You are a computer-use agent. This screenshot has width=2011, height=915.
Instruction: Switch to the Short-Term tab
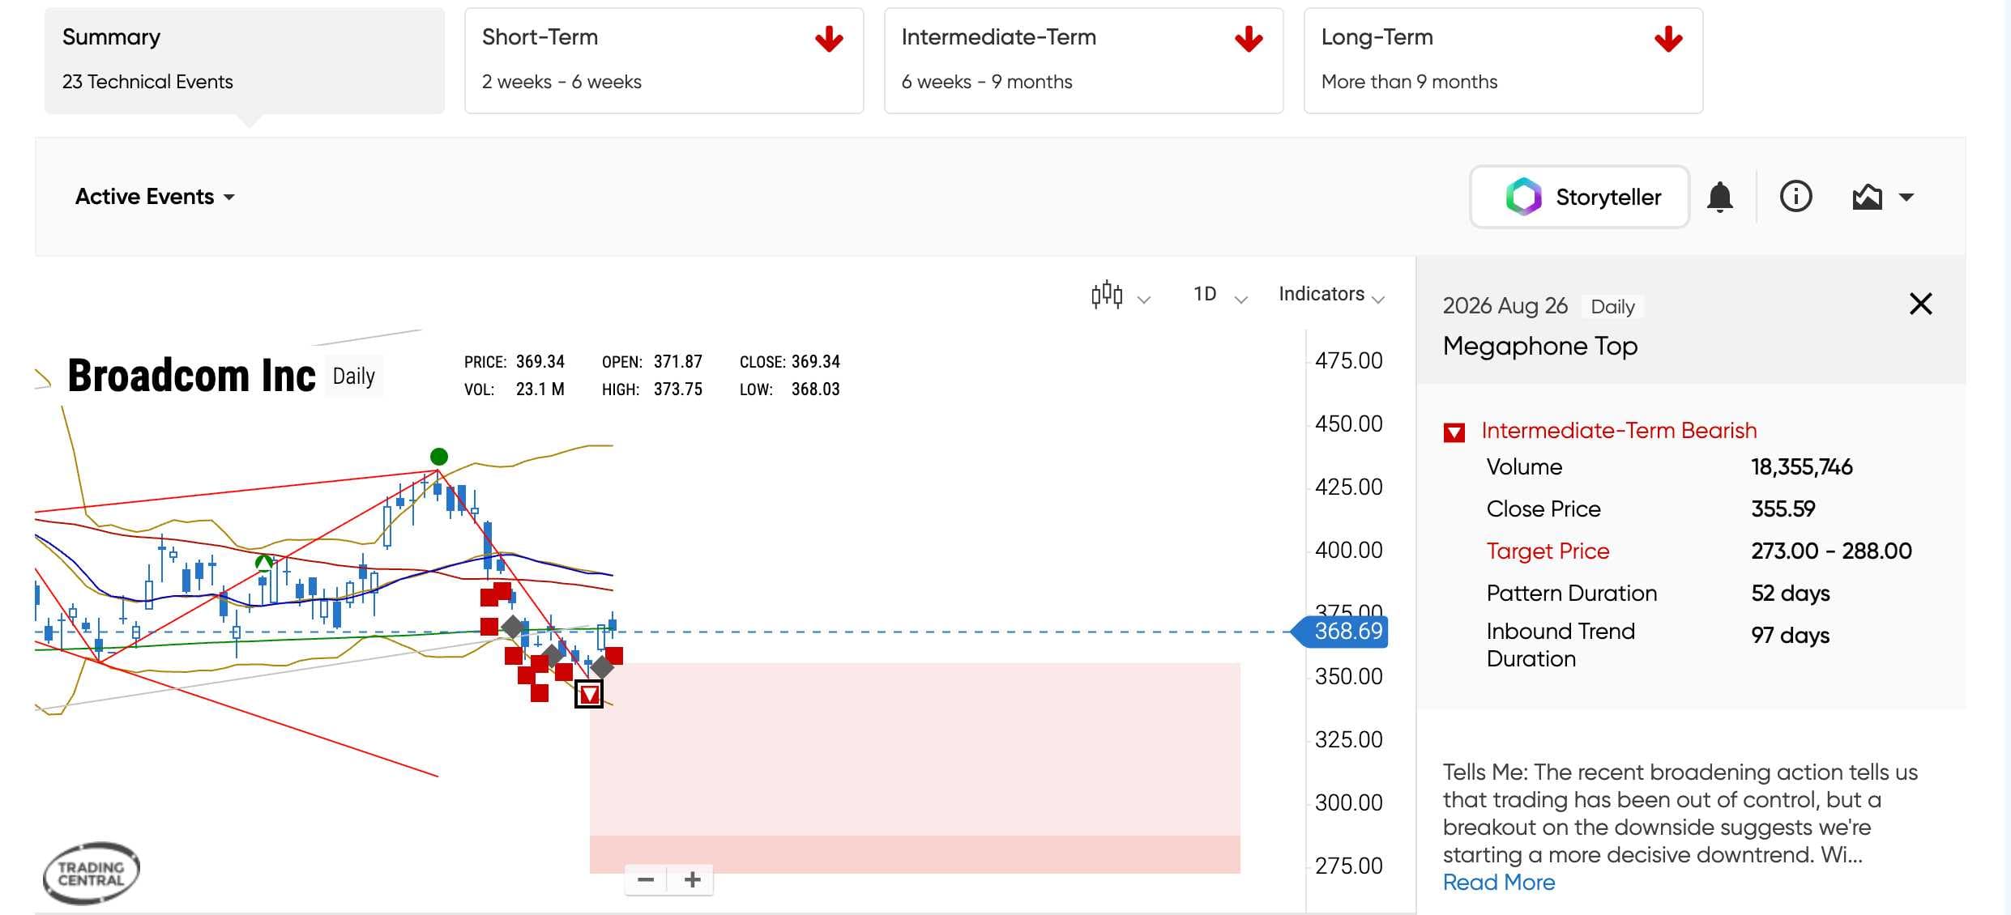click(664, 61)
